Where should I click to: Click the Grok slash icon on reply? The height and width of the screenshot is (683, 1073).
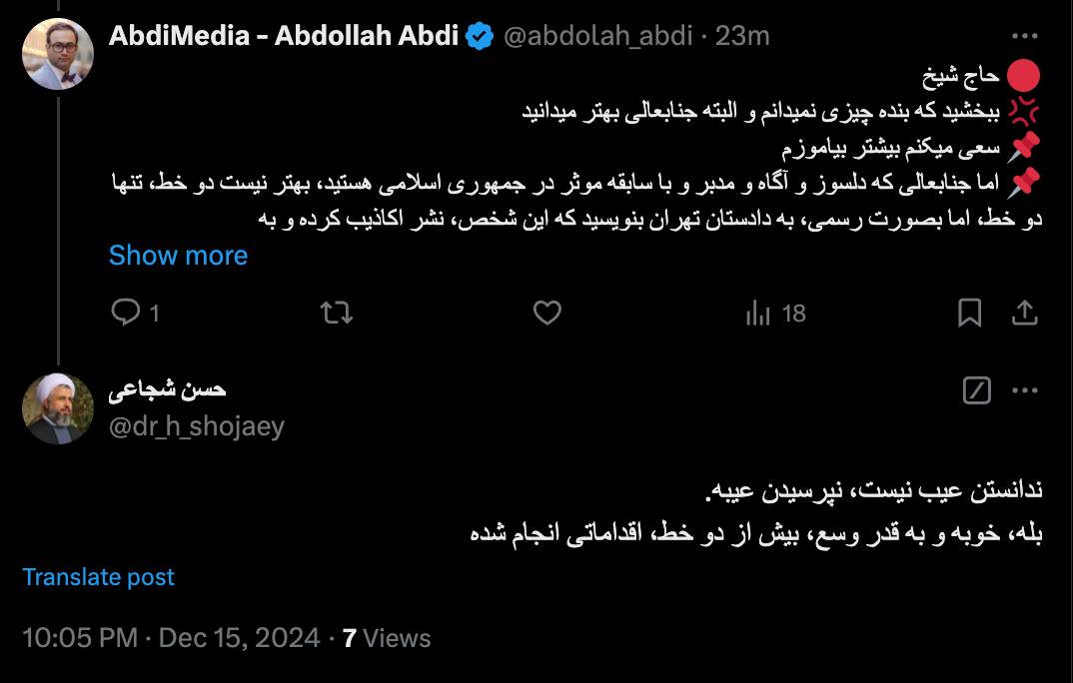pyautogui.click(x=976, y=390)
